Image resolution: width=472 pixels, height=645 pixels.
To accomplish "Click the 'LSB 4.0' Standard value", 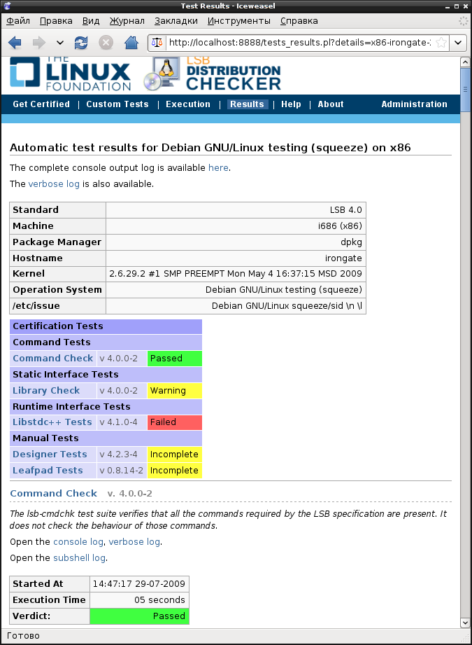I will pyautogui.click(x=346, y=210).
